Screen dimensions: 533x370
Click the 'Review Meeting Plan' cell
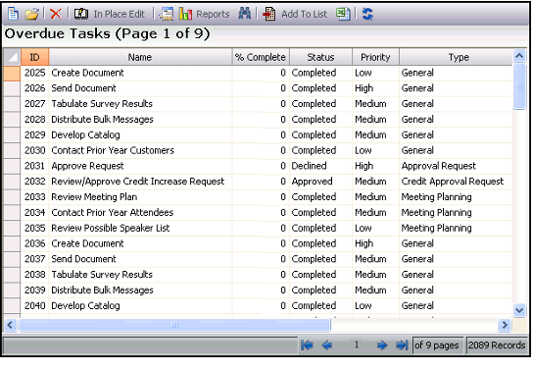coord(140,197)
